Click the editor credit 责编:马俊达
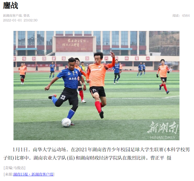 [15, 168]
